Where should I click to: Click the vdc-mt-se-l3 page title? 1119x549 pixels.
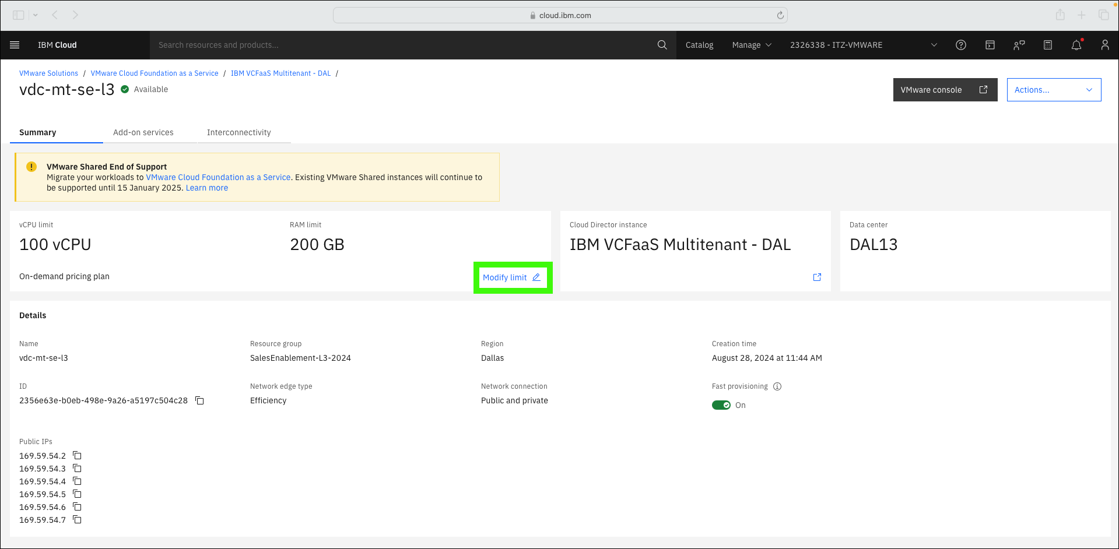[x=67, y=89]
